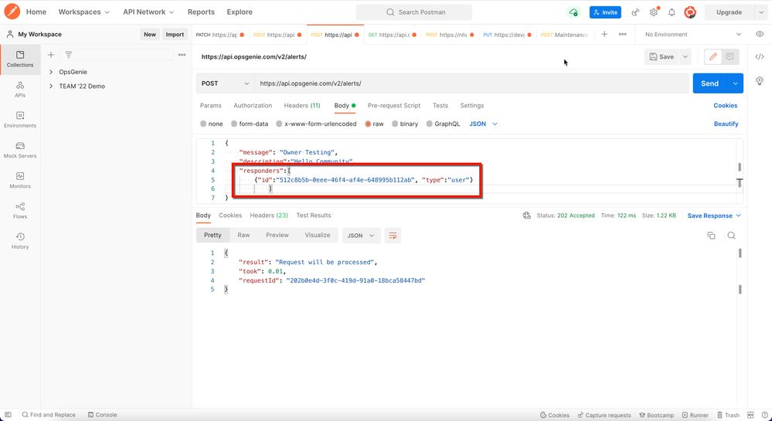Open the History sidebar panel
772x421 pixels.
coord(20,241)
